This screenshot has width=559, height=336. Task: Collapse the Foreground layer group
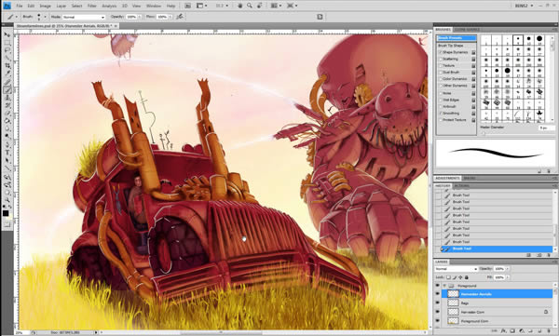click(444, 286)
